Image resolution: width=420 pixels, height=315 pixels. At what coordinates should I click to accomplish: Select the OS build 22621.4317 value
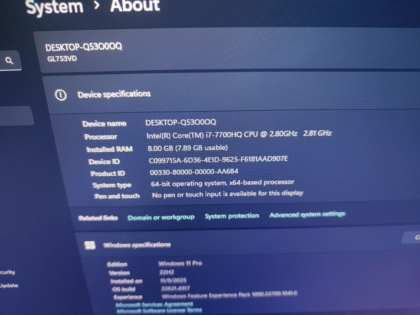(176, 288)
